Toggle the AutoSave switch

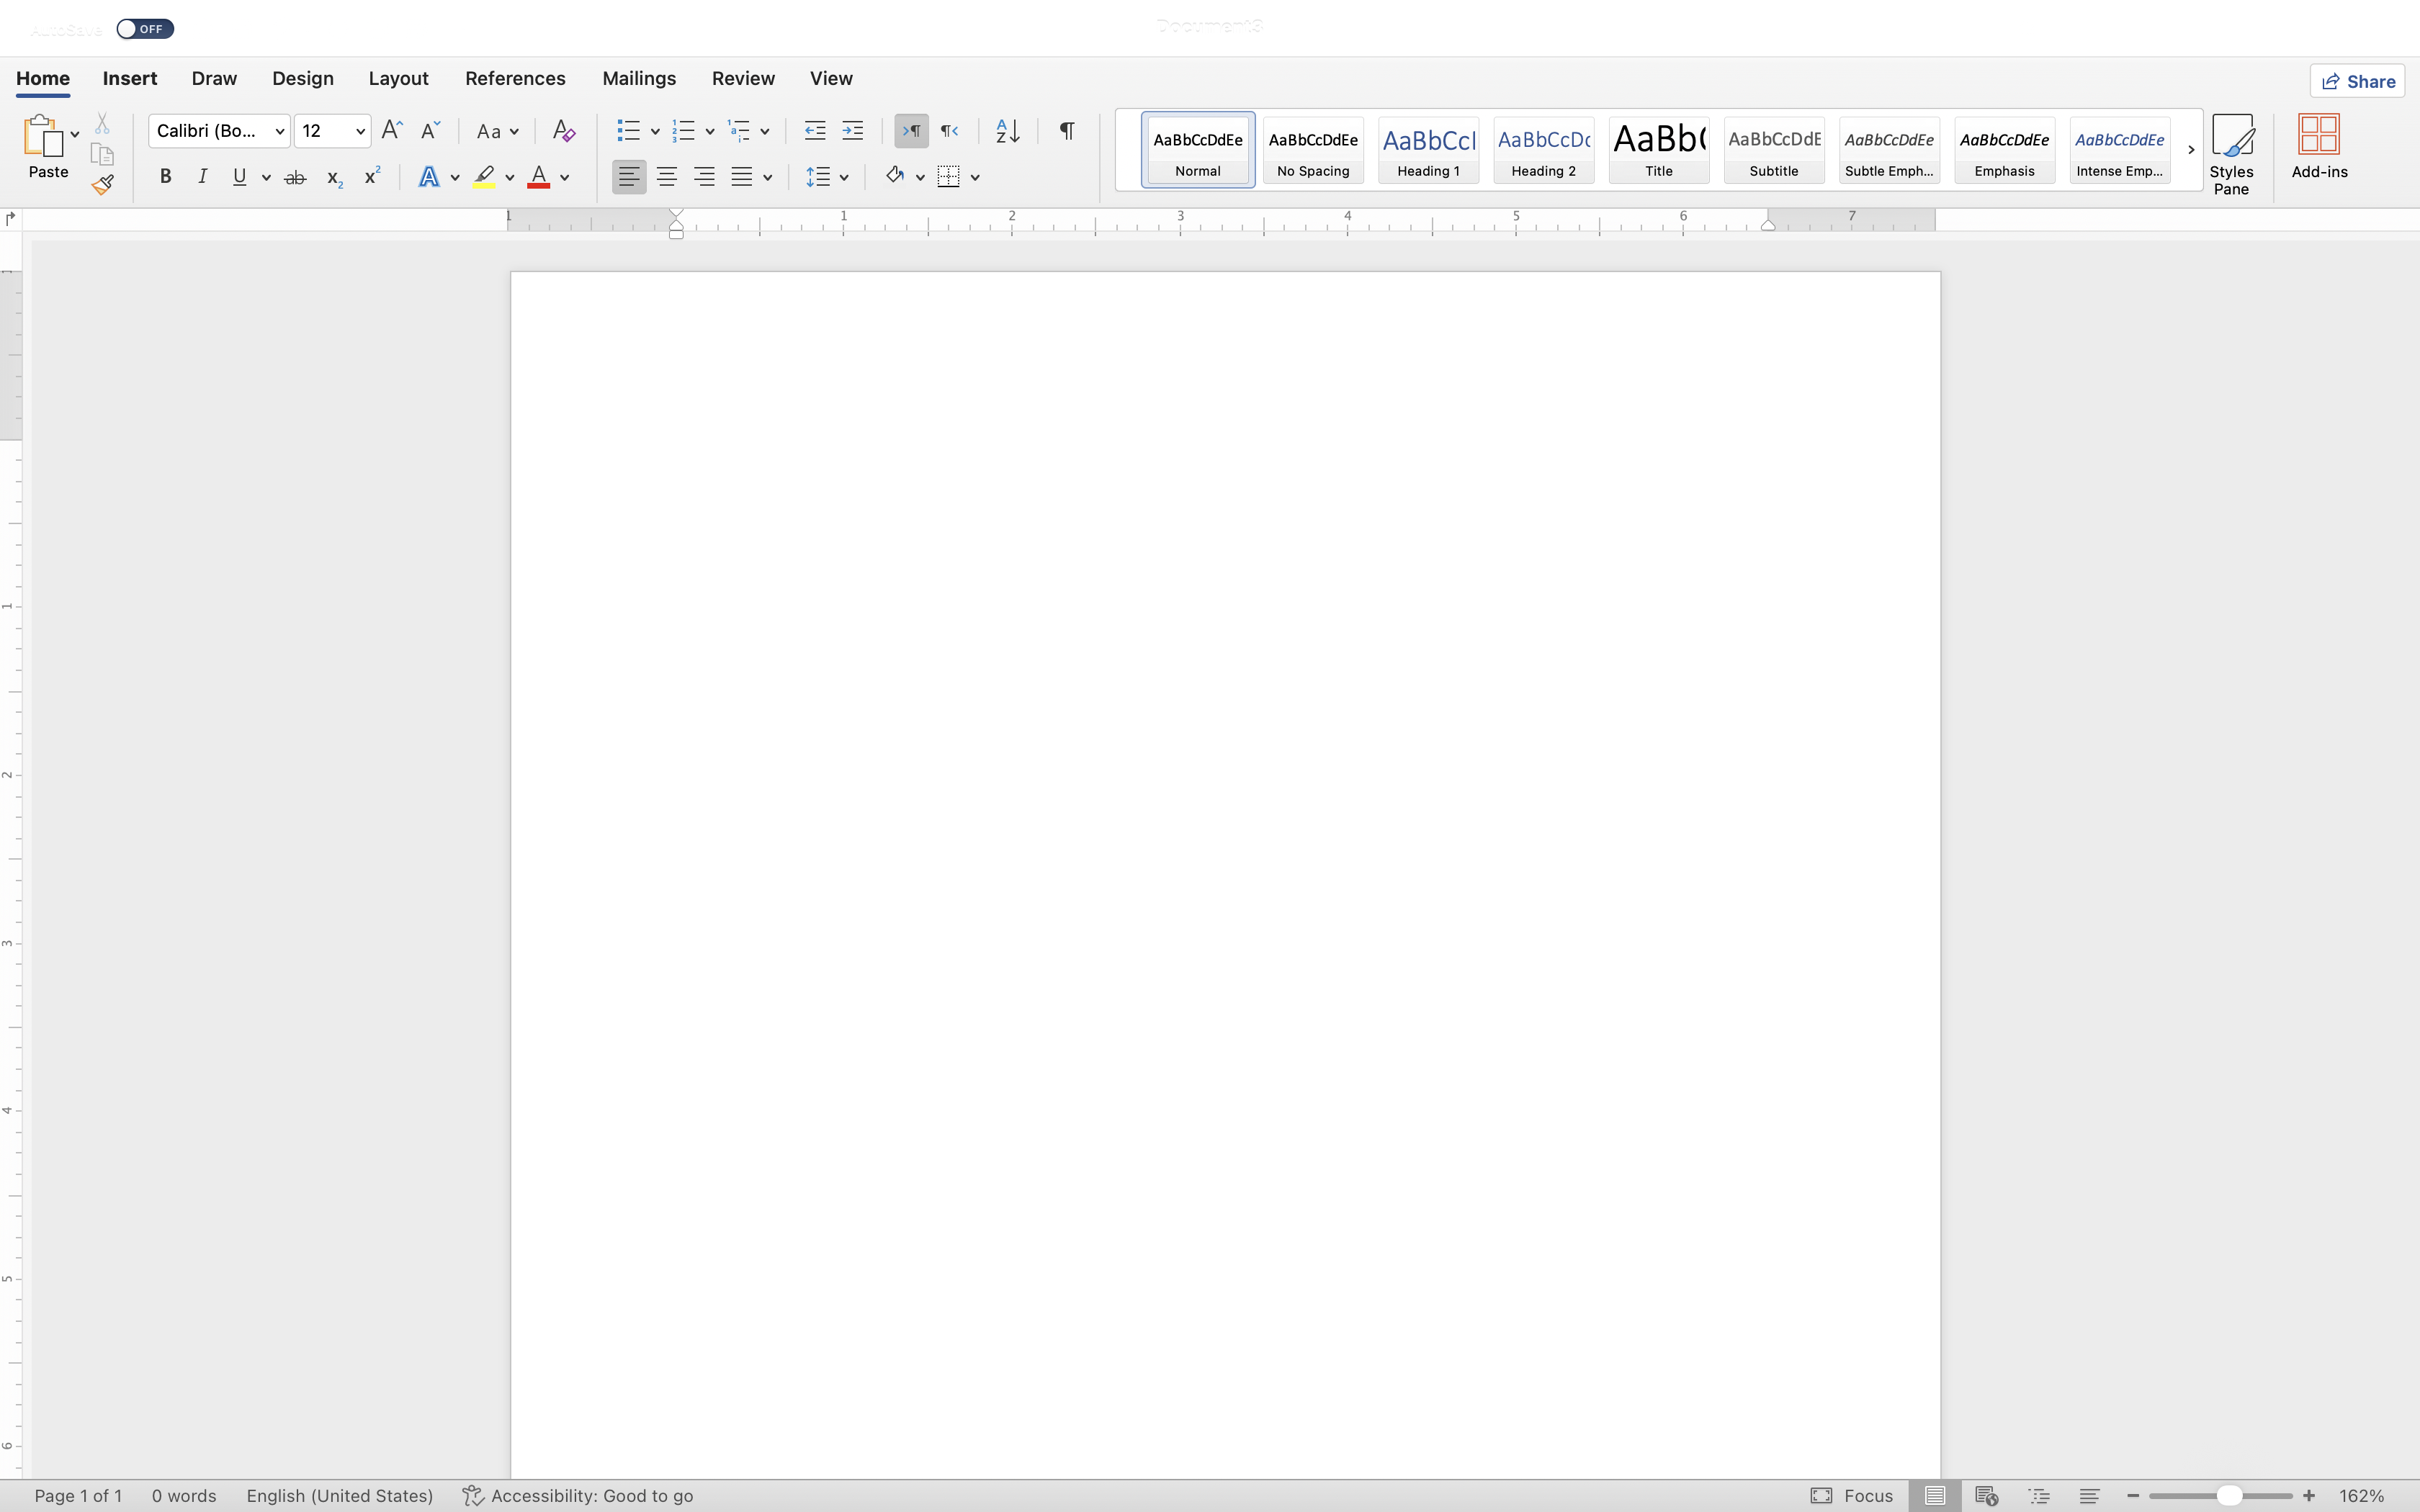point(145,29)
